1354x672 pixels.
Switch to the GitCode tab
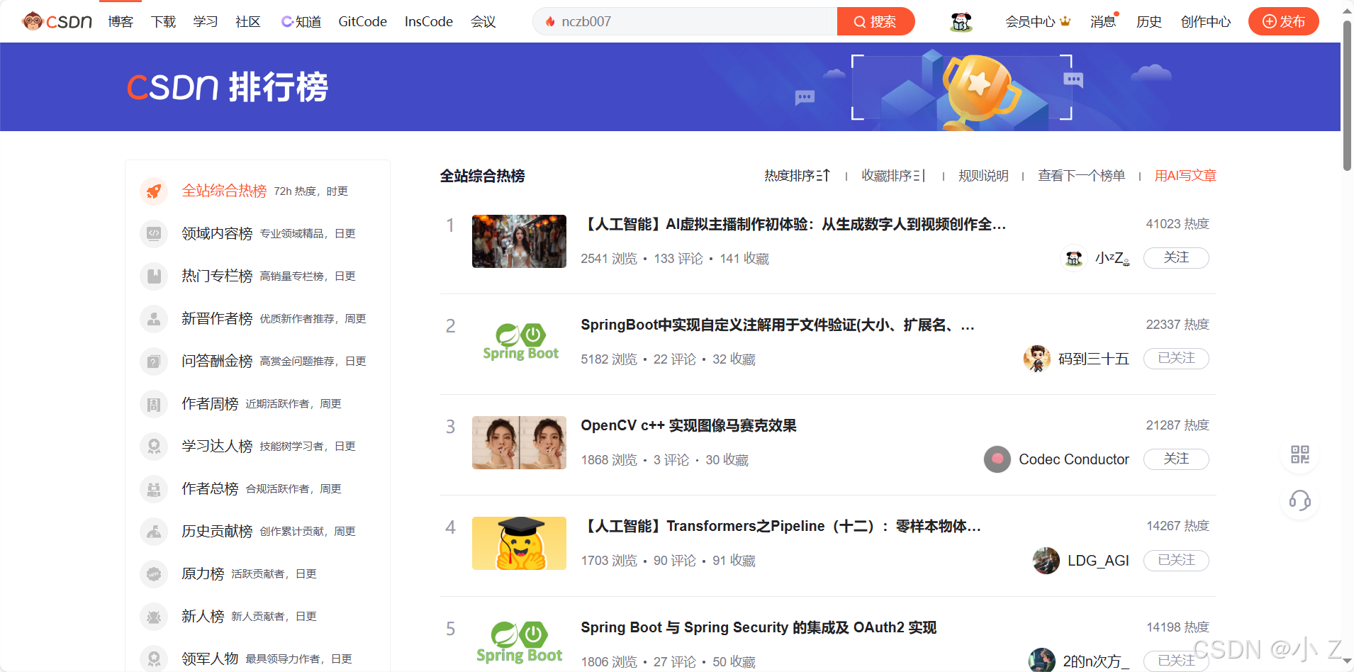click(x=362, y=21)
